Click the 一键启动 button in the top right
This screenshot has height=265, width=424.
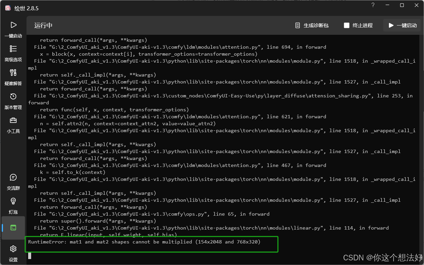click(403, 26)
